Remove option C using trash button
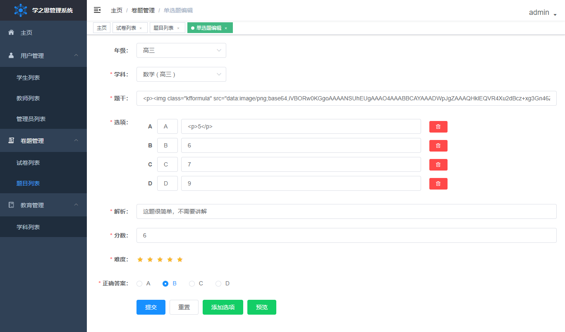 point(438,165)
